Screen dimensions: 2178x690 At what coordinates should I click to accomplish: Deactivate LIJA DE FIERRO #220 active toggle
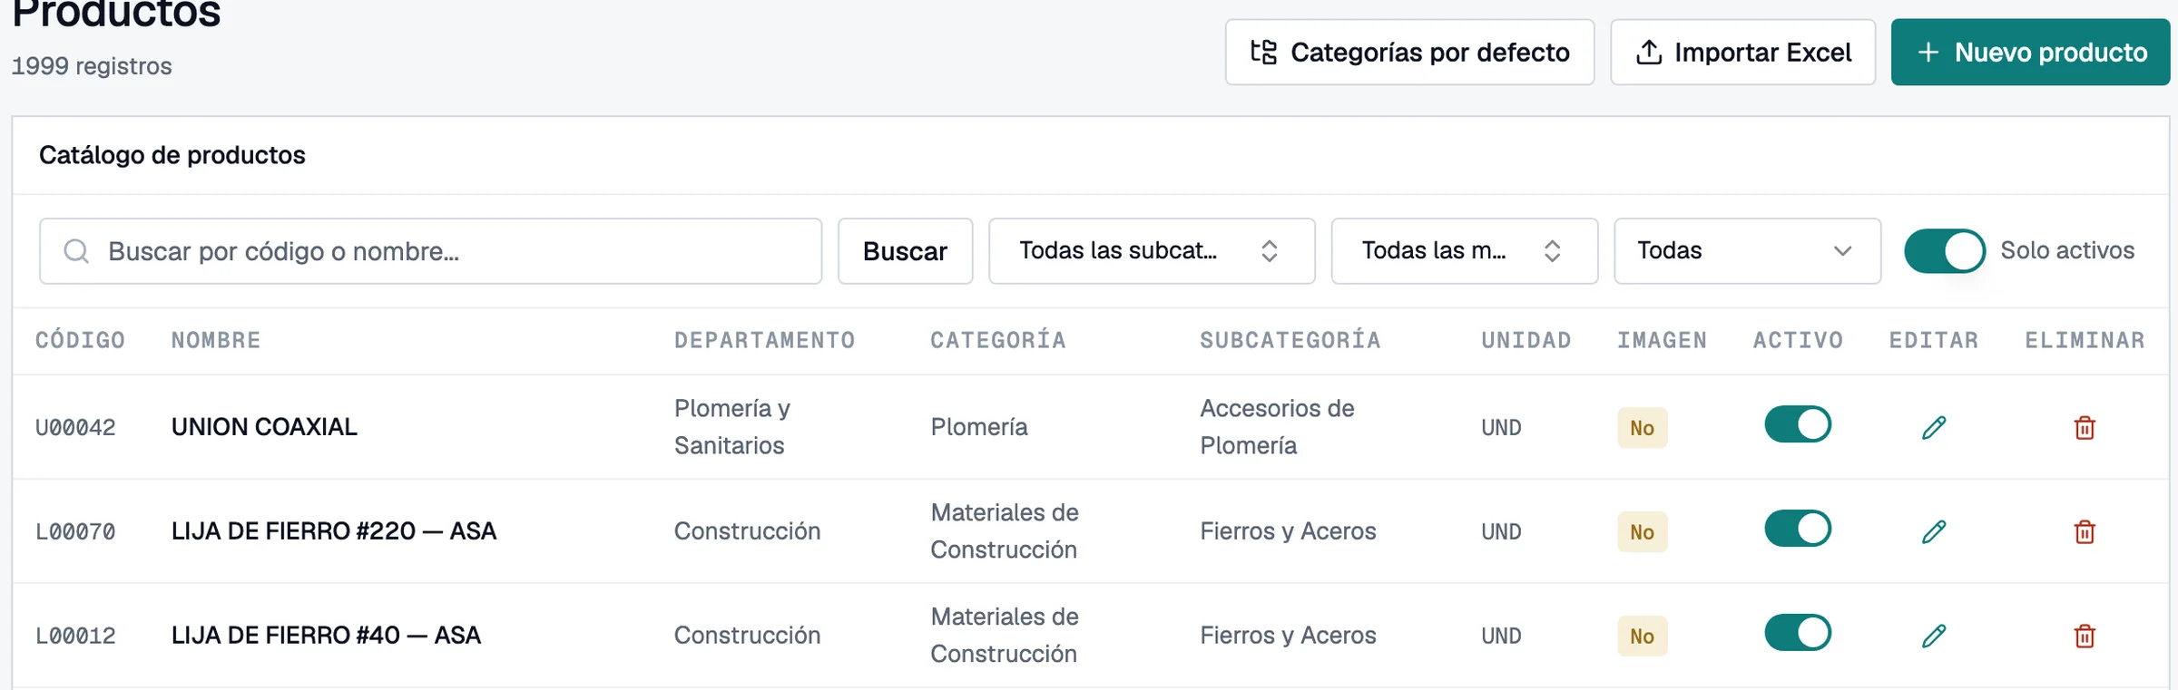1798,529
